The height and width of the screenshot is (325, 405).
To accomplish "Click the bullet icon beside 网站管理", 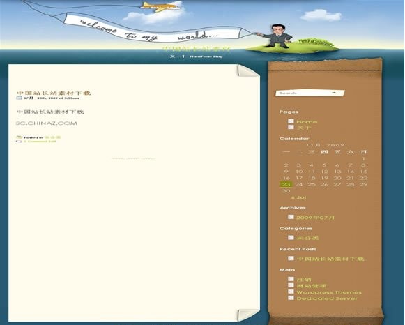I will click(x=291, y=285).
